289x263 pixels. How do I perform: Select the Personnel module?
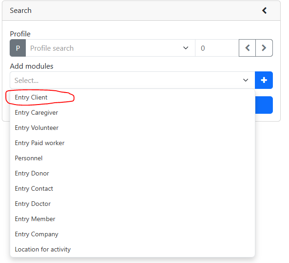[x=29, y=158]
